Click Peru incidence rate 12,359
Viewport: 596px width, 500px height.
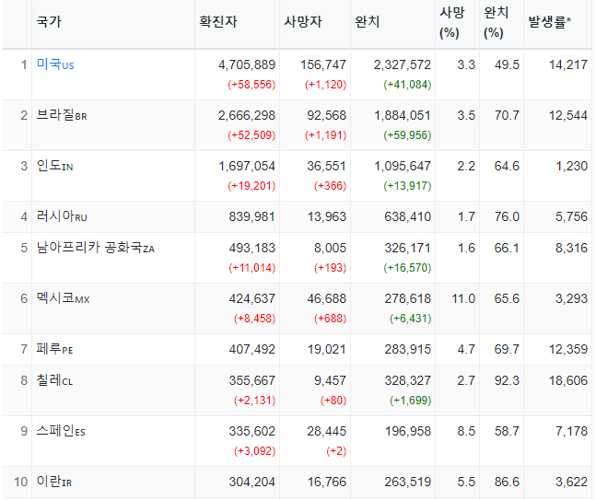[x=568, y=349]
